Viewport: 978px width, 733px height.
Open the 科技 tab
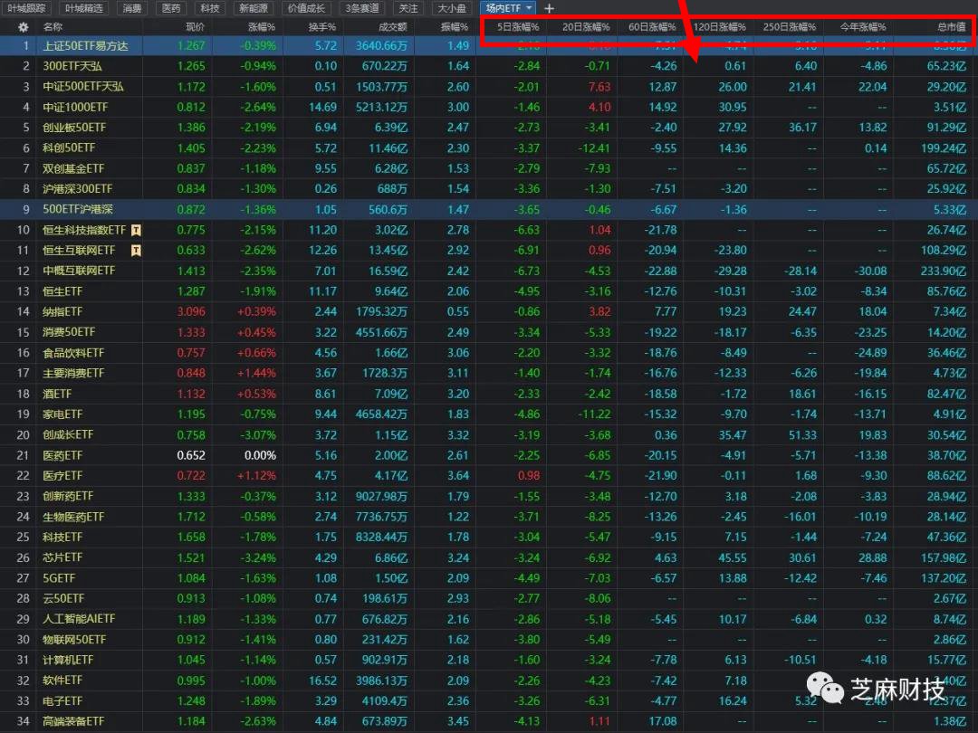[210, 8]
